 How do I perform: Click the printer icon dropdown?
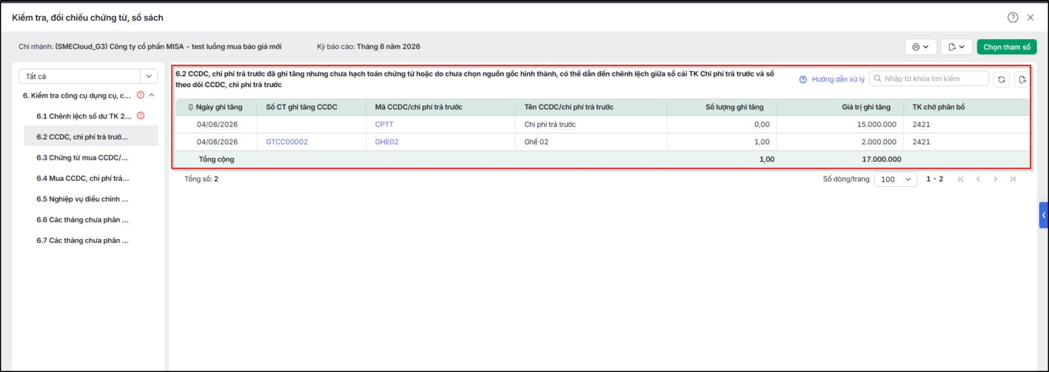[920, 47]
